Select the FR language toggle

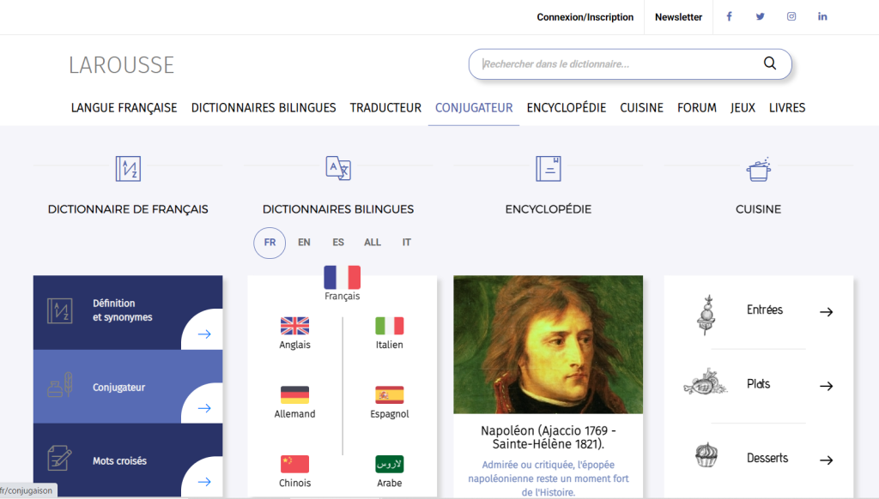tap(270, 243)
